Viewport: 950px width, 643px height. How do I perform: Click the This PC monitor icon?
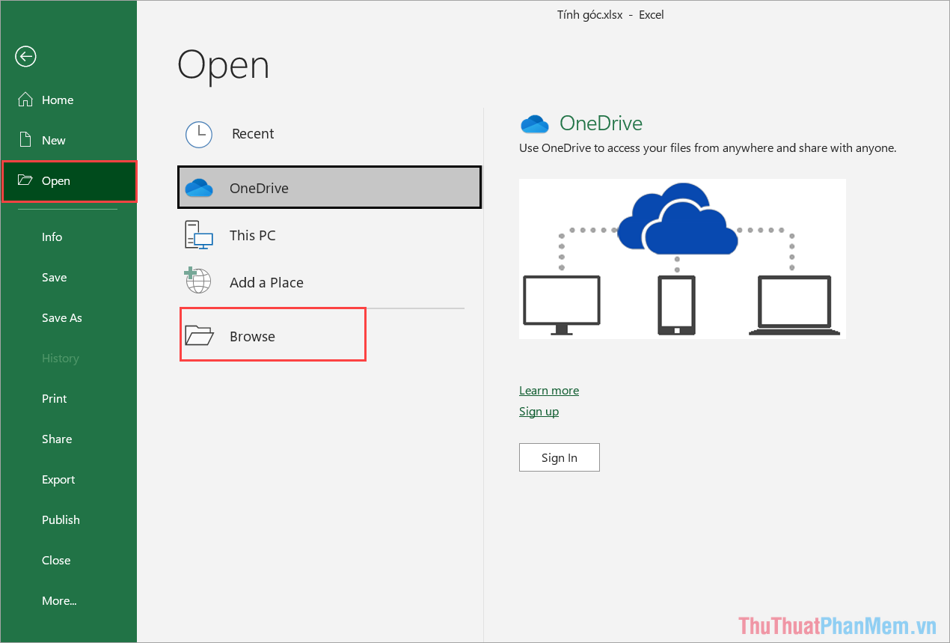[198, 235]
